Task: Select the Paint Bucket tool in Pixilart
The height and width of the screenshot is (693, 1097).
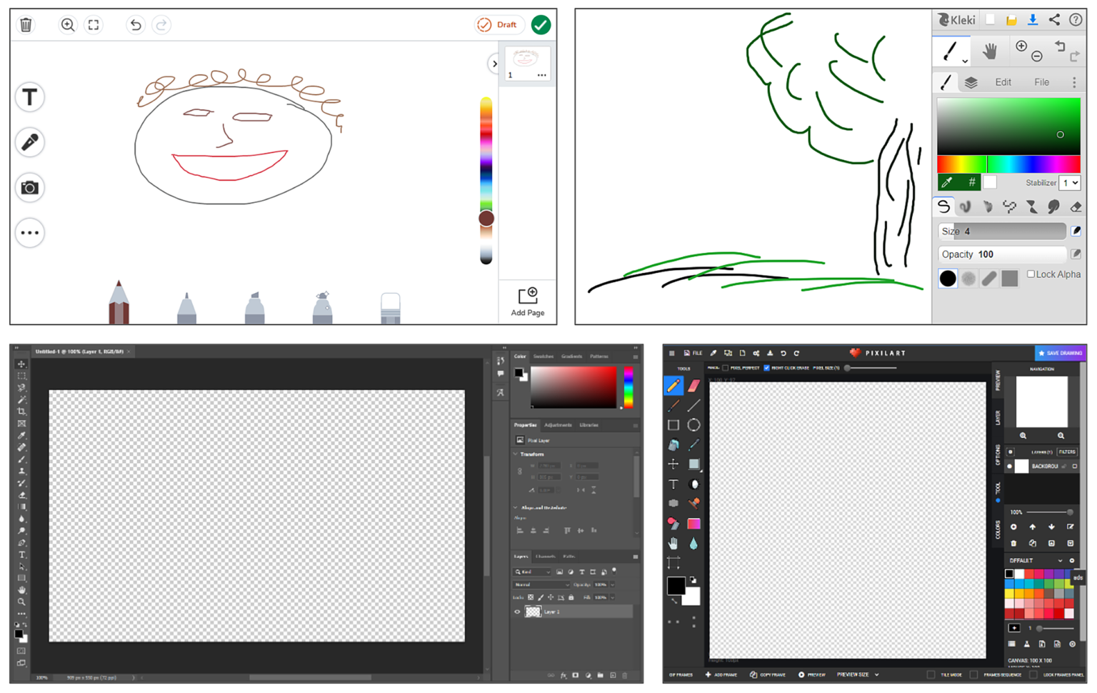Action: coord(673,445)
